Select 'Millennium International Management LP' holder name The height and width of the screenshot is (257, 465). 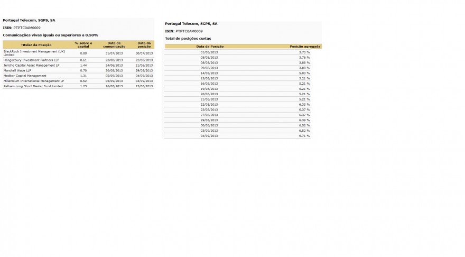(x=34, y=81)
